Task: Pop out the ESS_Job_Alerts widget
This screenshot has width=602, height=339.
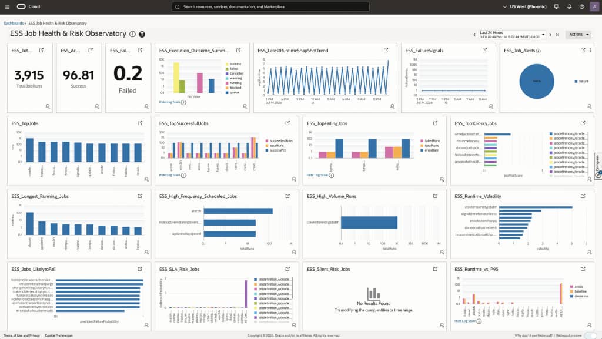Action: (583, 51)
